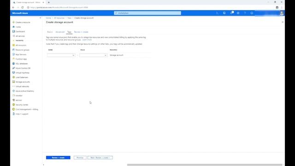The height and width of the screenshot is (166, 295).
Task: Click the Cost Management + Billing icon
Action: pos(13,109)
